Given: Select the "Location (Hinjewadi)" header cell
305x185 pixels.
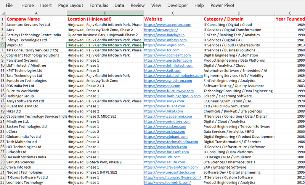Looking at the screenshot, I should [105, 19].
